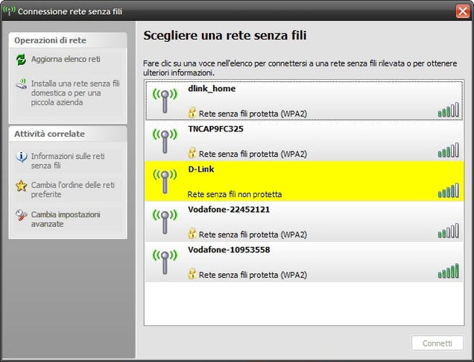This screenshot has height=362, width=474.
Task: Click the Operazioni di rete panel header
Action: pyautogui.click(x=68, y=40)
